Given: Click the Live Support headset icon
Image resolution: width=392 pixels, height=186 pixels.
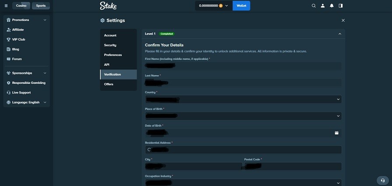Looking at the screenshot, I should point(8,93).
